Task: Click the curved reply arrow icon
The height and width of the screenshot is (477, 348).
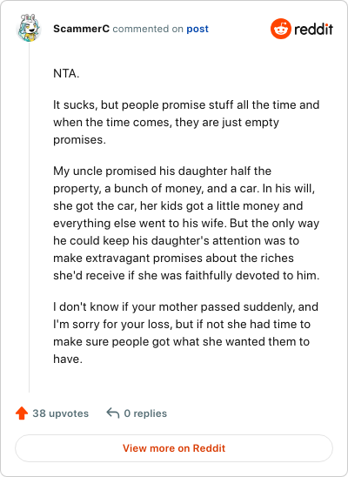Action: coord(113,413)
